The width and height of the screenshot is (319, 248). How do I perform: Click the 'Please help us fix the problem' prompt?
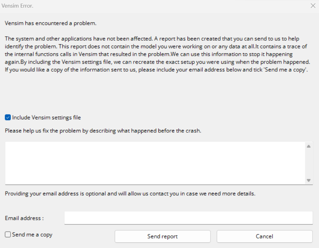pyautogui.click(x=103, y=131)
